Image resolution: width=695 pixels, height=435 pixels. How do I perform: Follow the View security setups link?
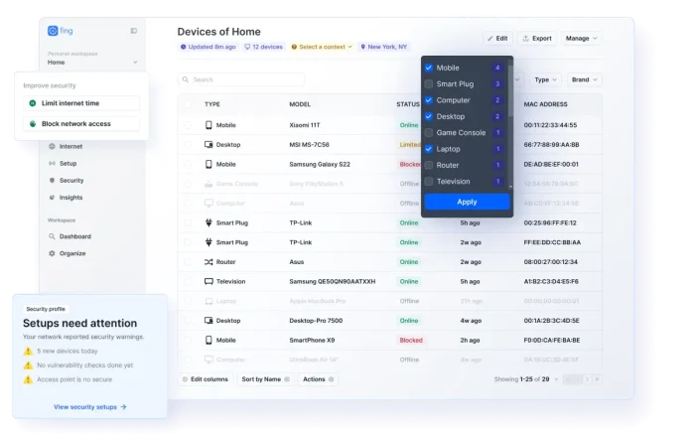tap(90, 407)
